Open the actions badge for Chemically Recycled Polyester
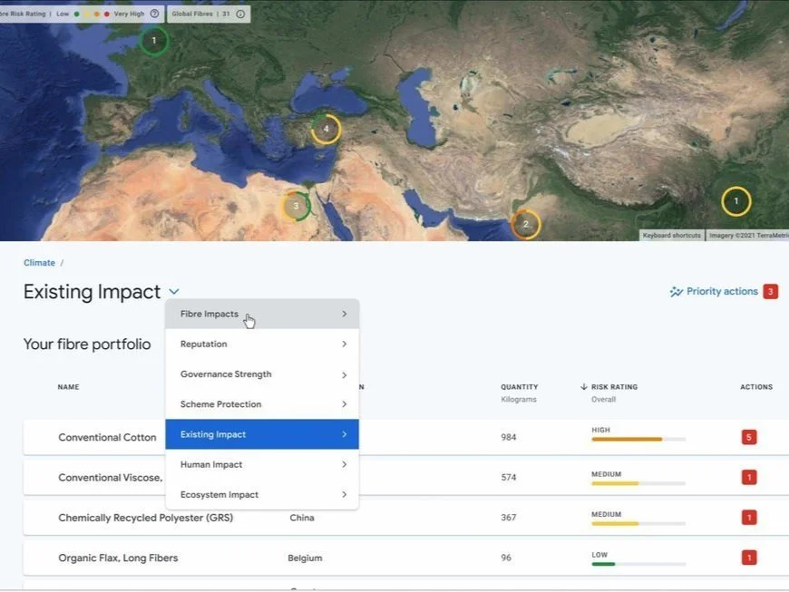The height and width of the screenshot is (592, 789). (x=749, y=518)
